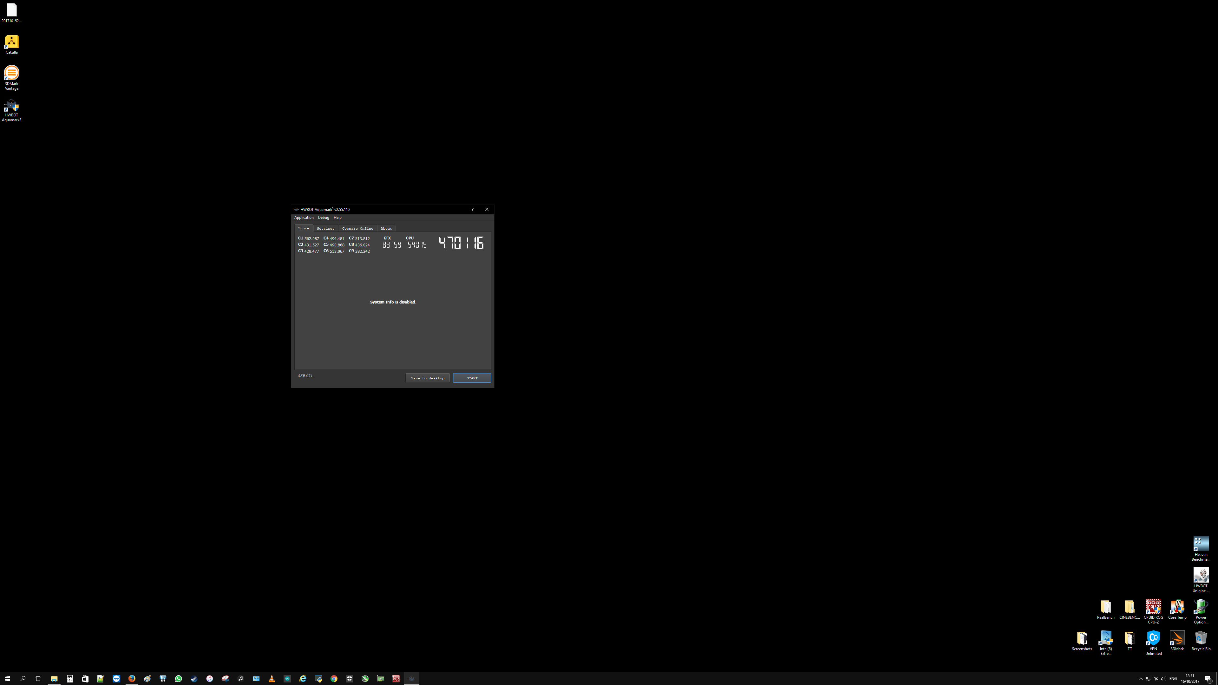The width and height of the screenshot is (1218, 685).
Task: Click the C5 value 490.868
Action: click(337, 245)
